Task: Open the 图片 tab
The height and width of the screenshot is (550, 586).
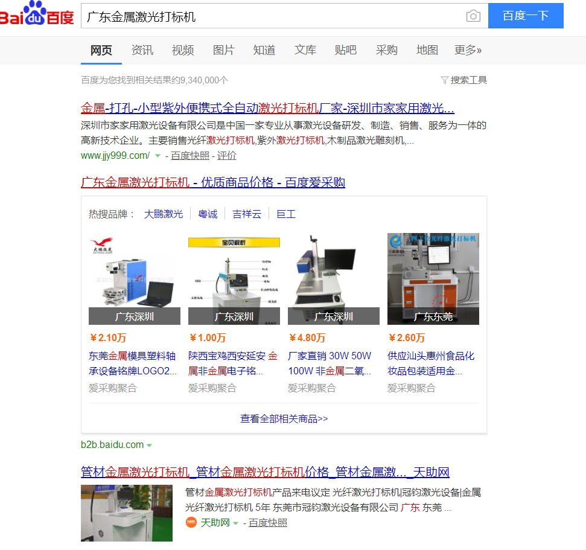Action: [x=223, y=50]
